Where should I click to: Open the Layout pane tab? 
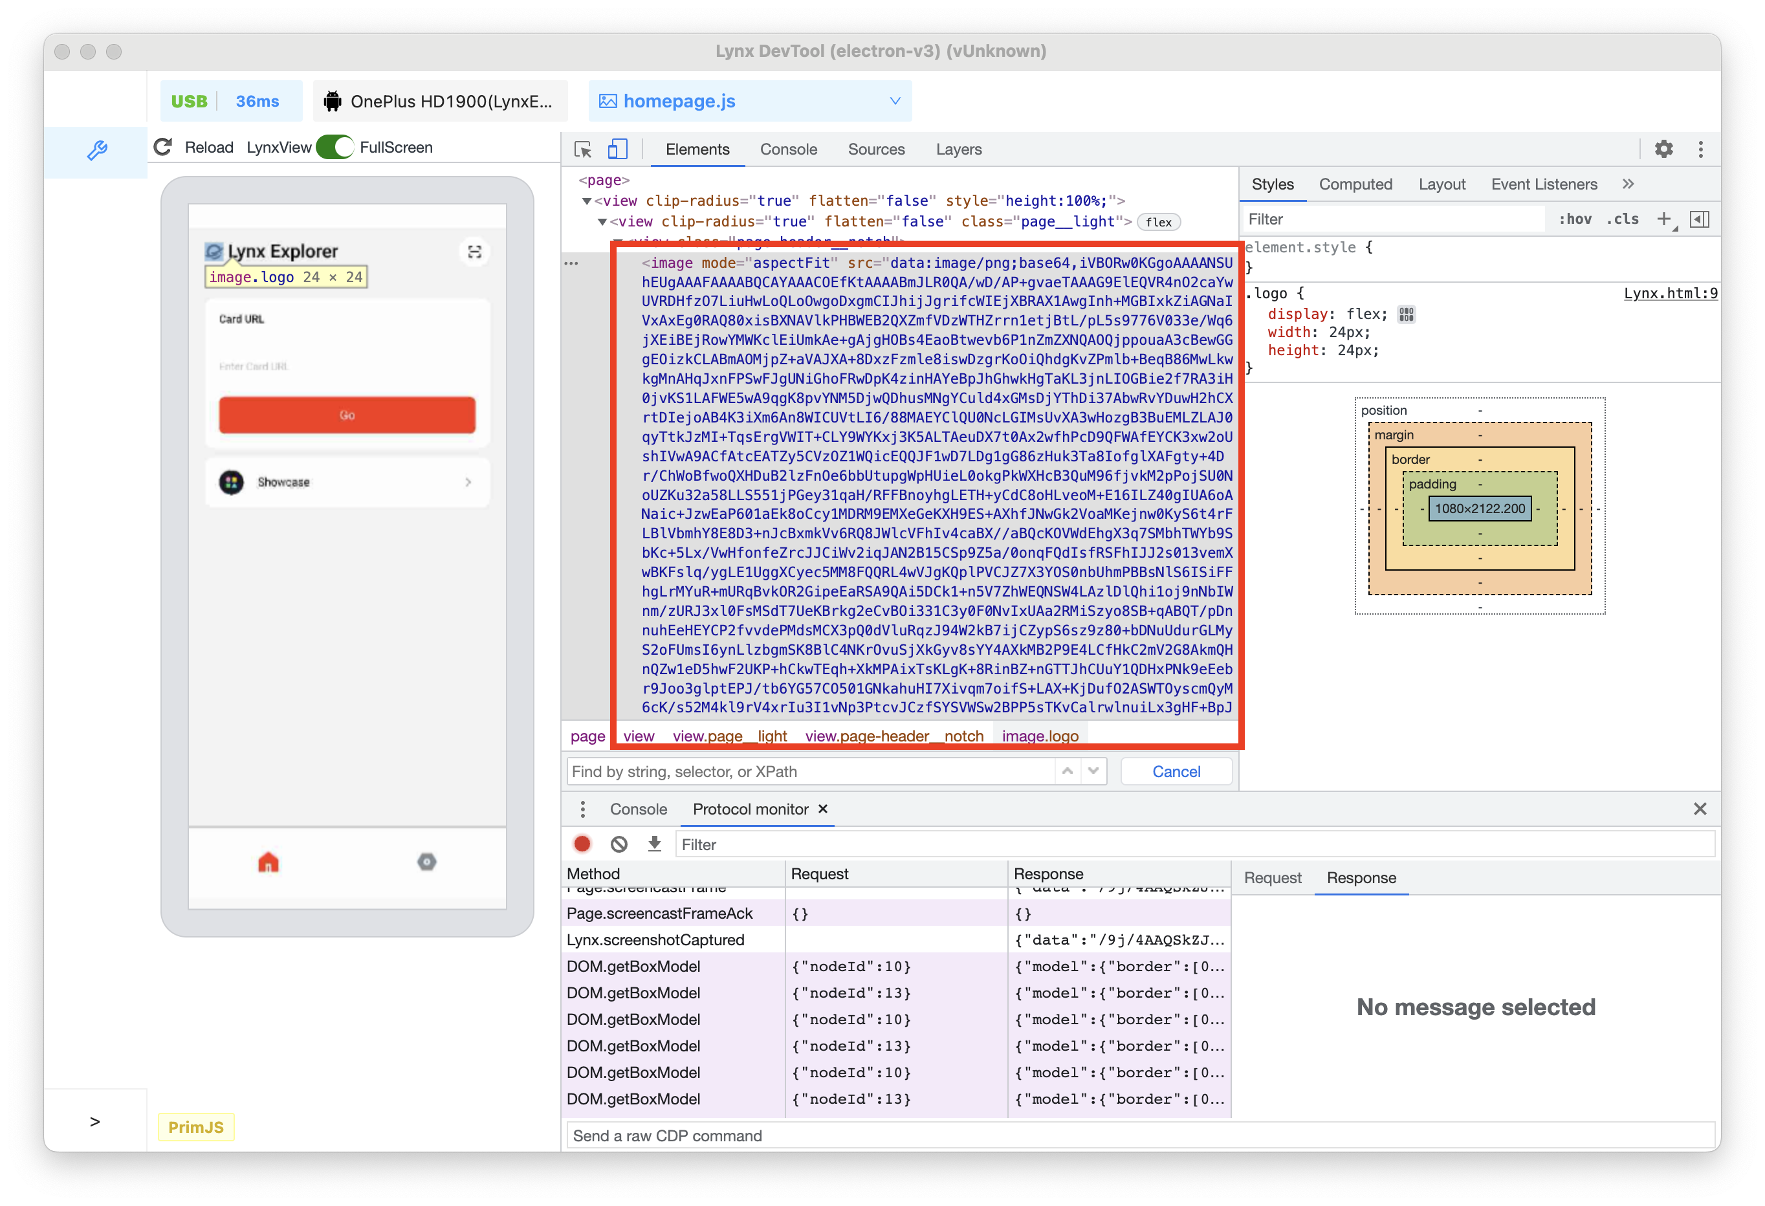[1442, 184]
